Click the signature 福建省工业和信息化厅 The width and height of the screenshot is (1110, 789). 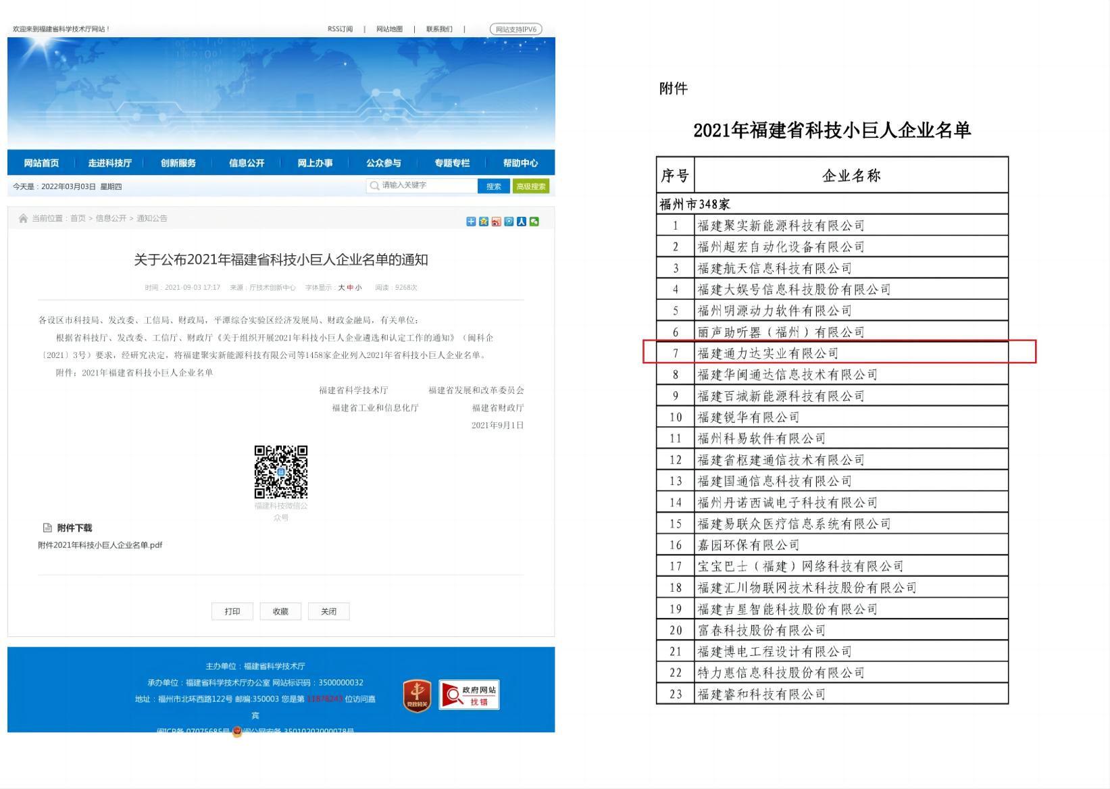coord(375,408)
